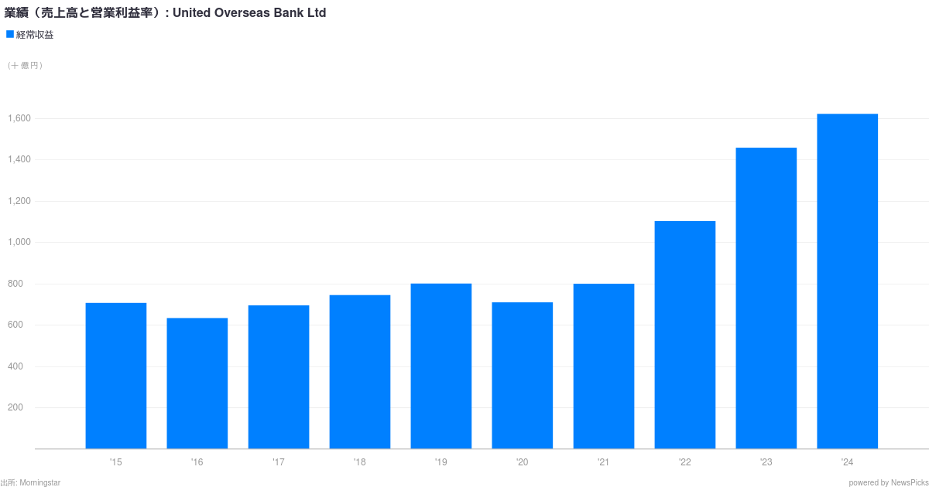The width and height of the screenshot is (929, 487).
Task: Select the '17 revenue bar
Action: 279,377
